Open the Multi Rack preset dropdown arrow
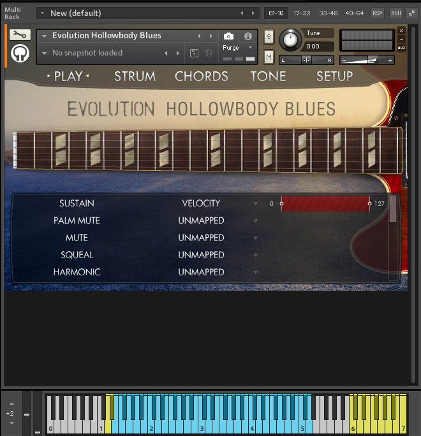Viewport: 421px width, 436px height. (x=42, y=13)
